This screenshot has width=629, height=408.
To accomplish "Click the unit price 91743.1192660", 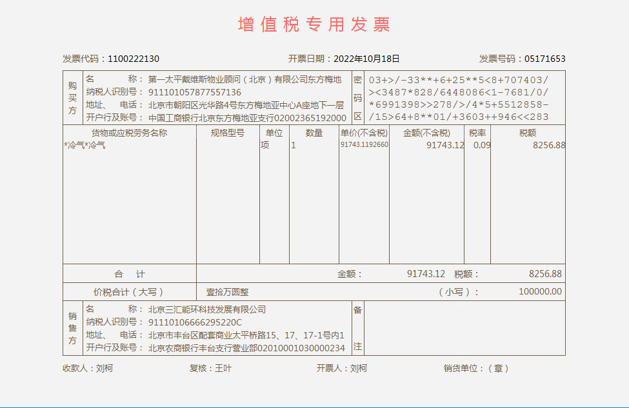I will pyautogui.click(x=364, y=145).
